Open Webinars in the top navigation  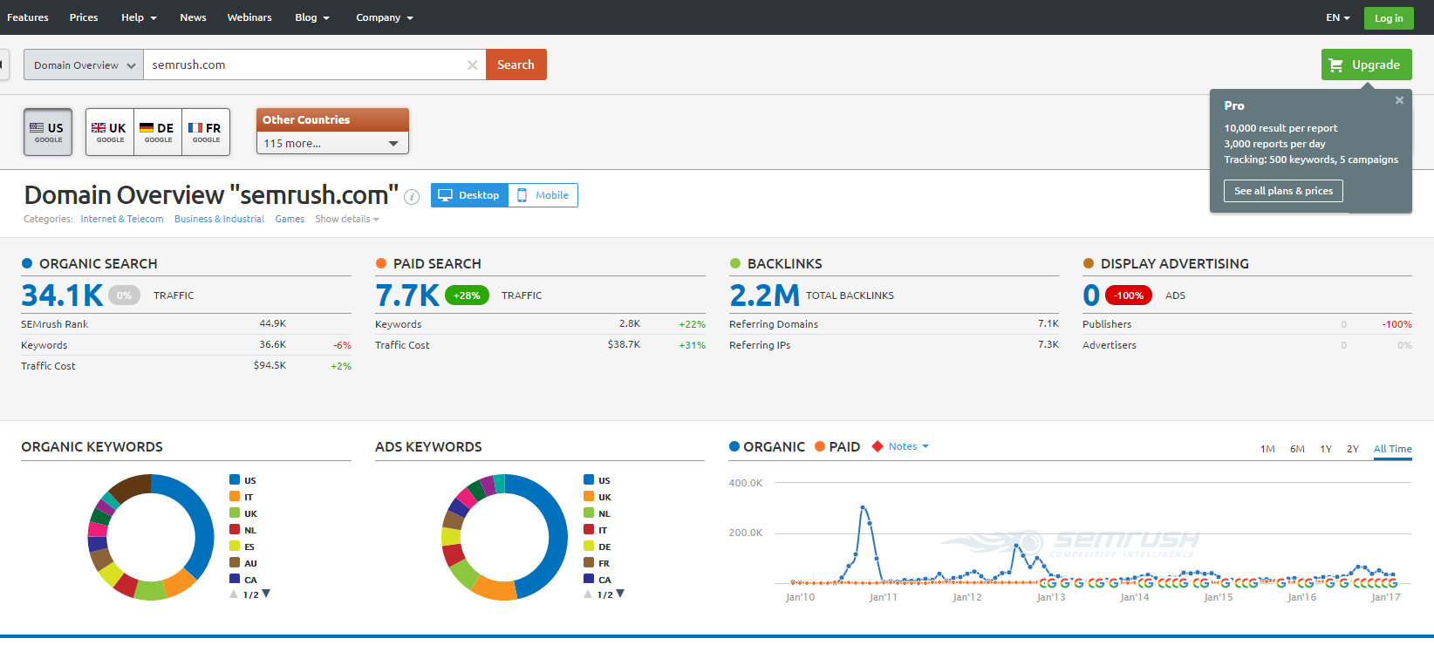click(x=249, y=17)
